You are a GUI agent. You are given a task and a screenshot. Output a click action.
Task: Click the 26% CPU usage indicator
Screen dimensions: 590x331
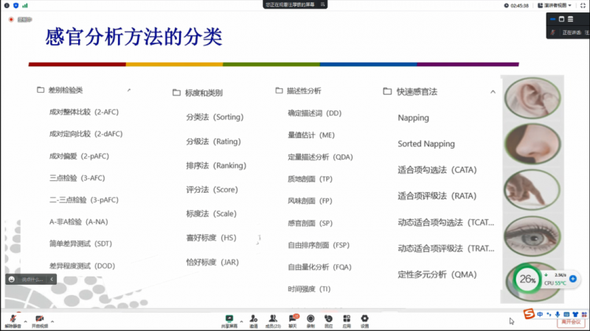(x=527, y=280)
